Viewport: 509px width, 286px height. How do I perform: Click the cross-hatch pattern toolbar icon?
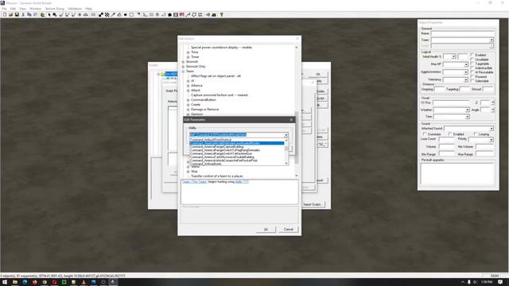107,14
